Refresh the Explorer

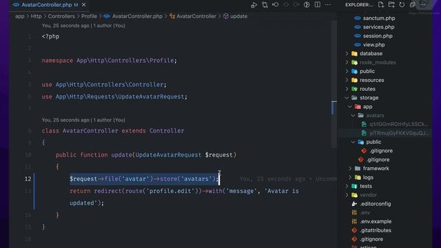[x=402, y=5]
